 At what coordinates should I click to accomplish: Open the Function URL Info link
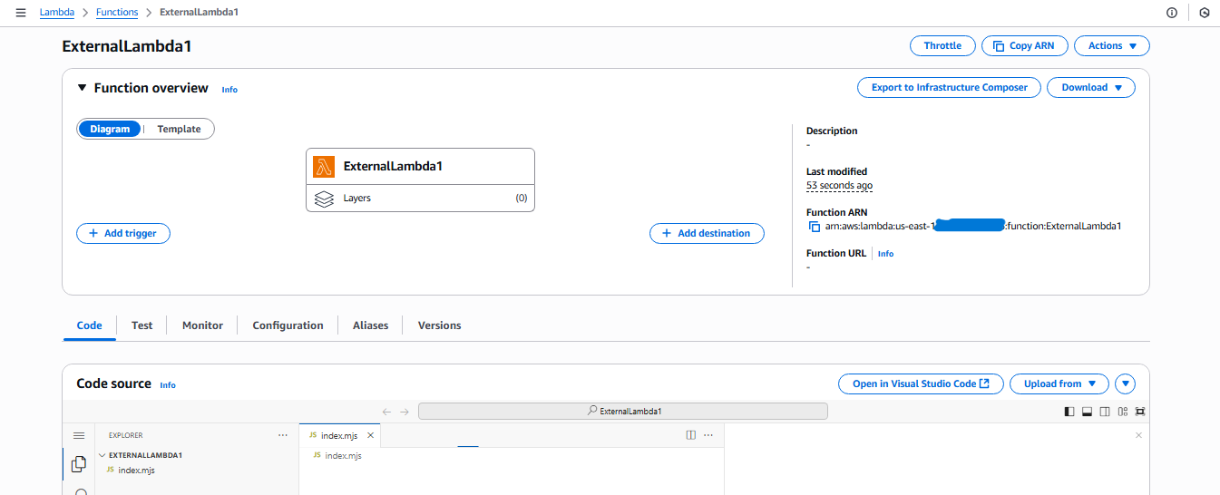pyautogui.click(x=885, y=254)
